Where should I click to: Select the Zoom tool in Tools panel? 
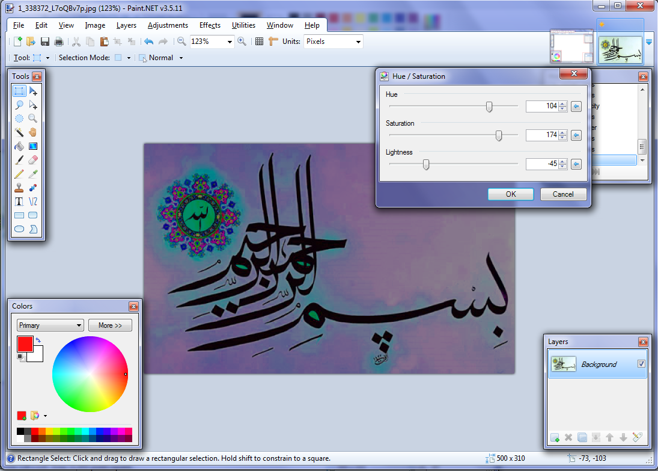point(33,119)
